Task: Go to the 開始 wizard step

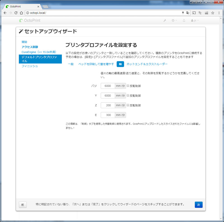Action: tap(24, 42)
